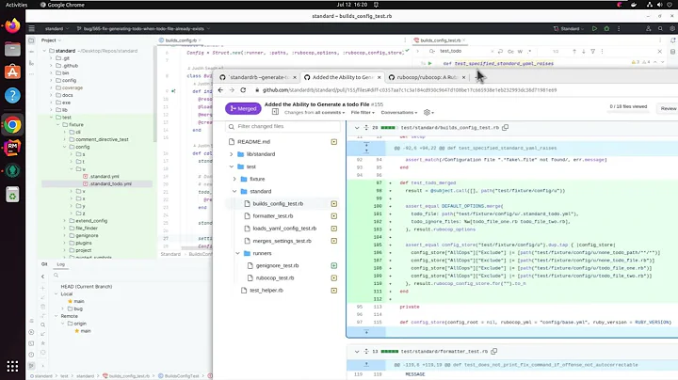Viewport: 678px width, 380px height.
Task: Open loads_yaml_config_test.rb in GitHub file tree
Action: point(284,229)
